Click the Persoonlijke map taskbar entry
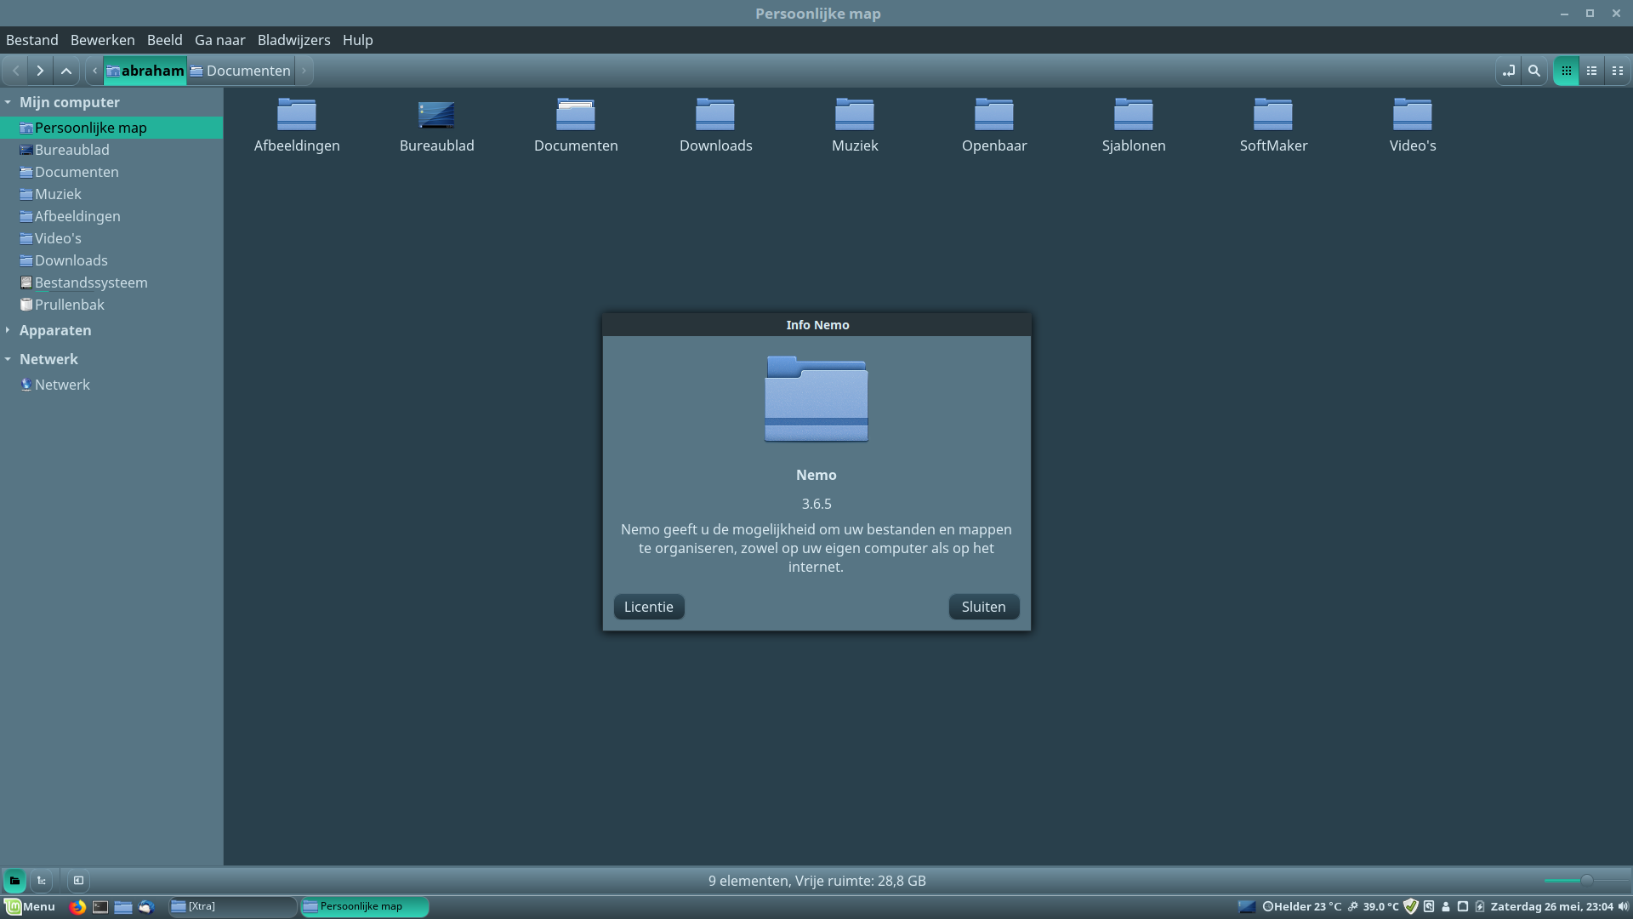Viewport: 1633px width, 919px height. [364, 906]
